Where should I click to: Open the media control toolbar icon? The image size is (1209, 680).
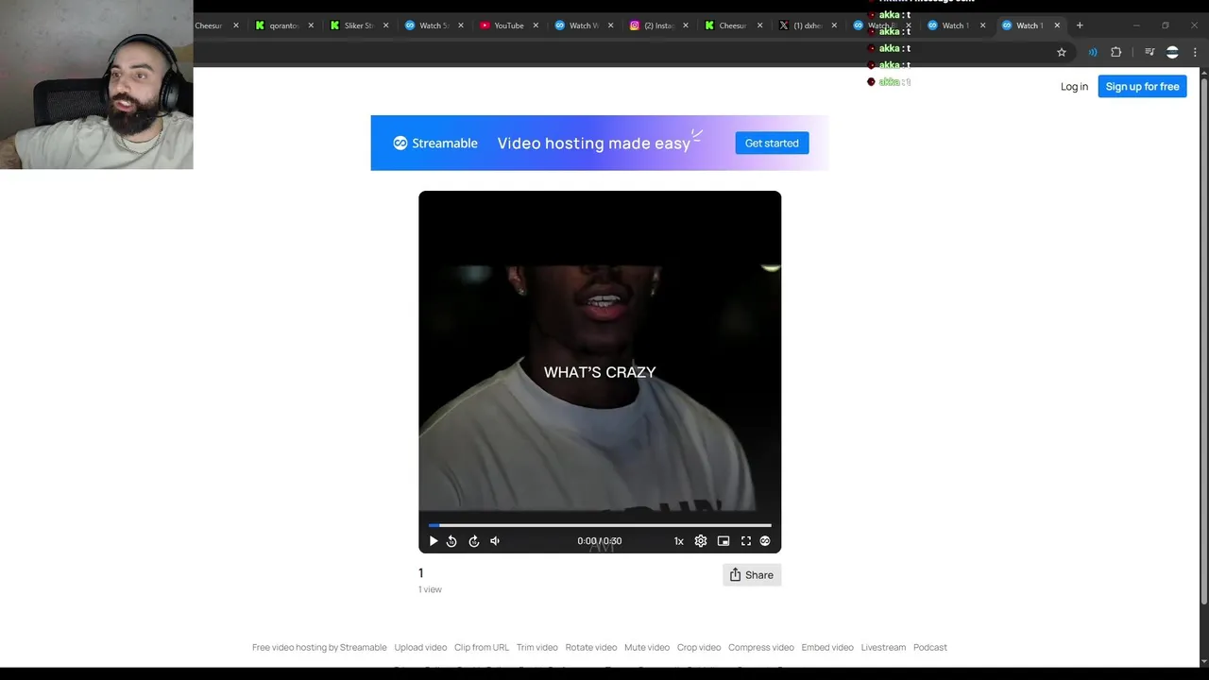click(x=1149, y=52)
